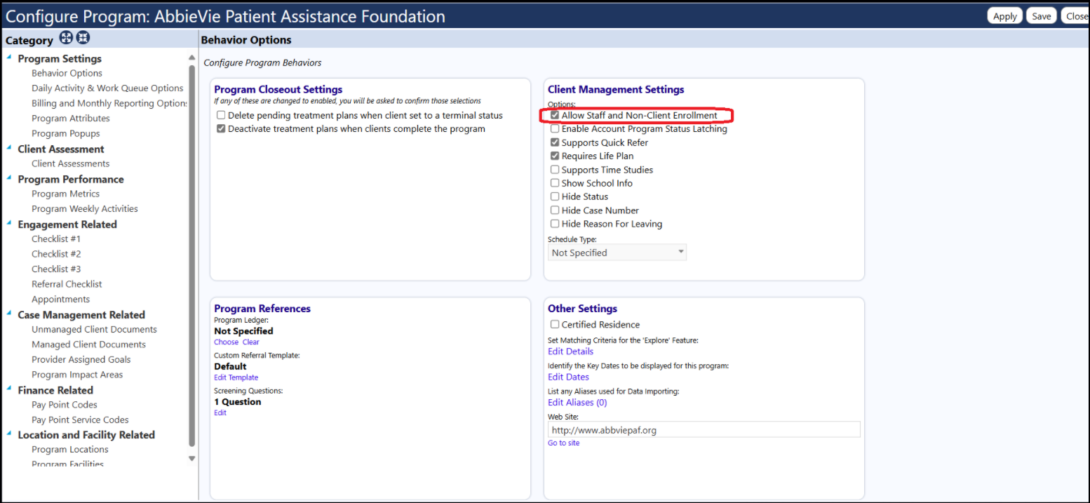Check the Hide Case Number option
The width and height of the screenshot is (1090, 503).
tap(555, 210)
